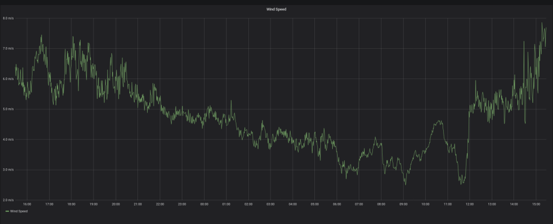Click the 22:00 time axis label
Screen dimensions: 553x224
(160, 204)
